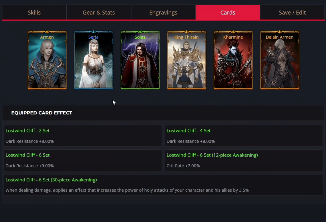Click the Equipped Card Effect heading
Screen dimensions: 326x222
tap(42, 113)
